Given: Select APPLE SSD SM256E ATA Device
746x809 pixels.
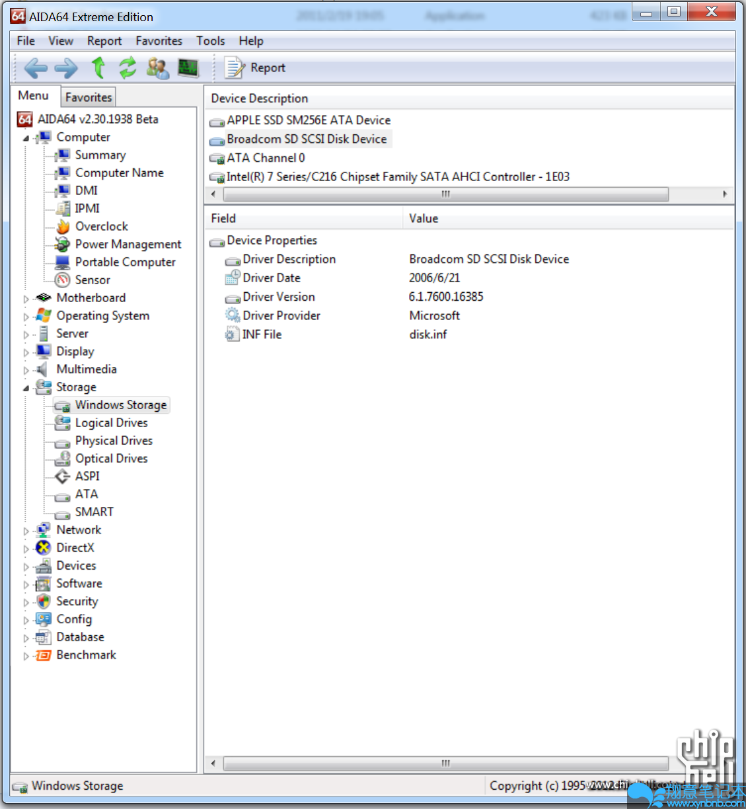Looking at the screenshot, I should click(x=309, y=120).
